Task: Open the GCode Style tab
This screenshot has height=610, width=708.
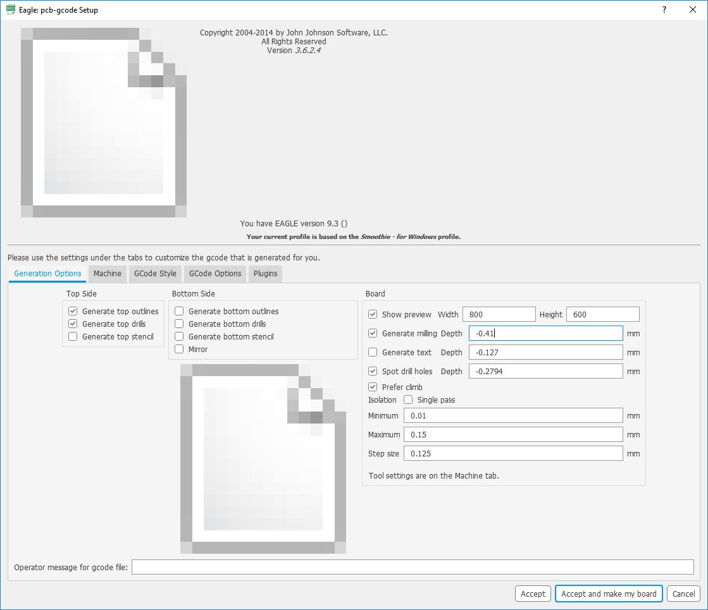Action: point(155,274)
